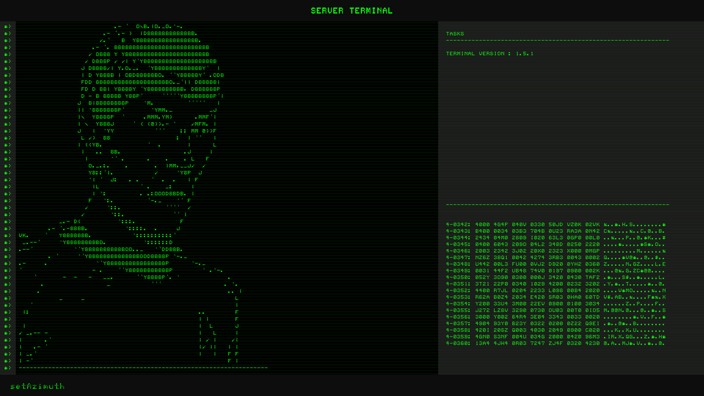Click the third prompt icon in the sidebar
This screenshot has height=396, width=704.
coord(8,40)
